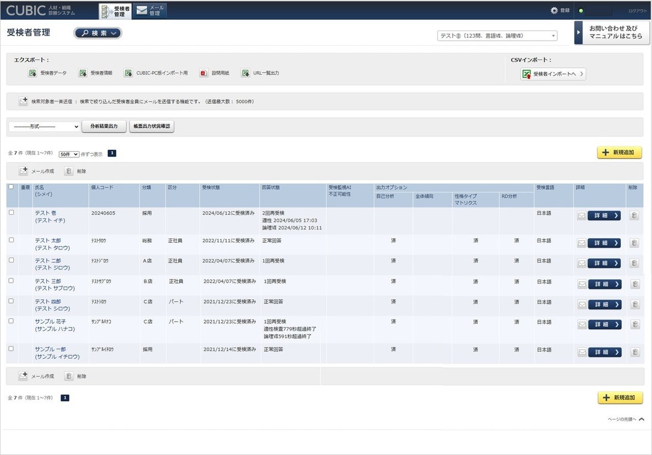Click the 検索対象者一斉送信 mail icon

(x=23, y=101)
